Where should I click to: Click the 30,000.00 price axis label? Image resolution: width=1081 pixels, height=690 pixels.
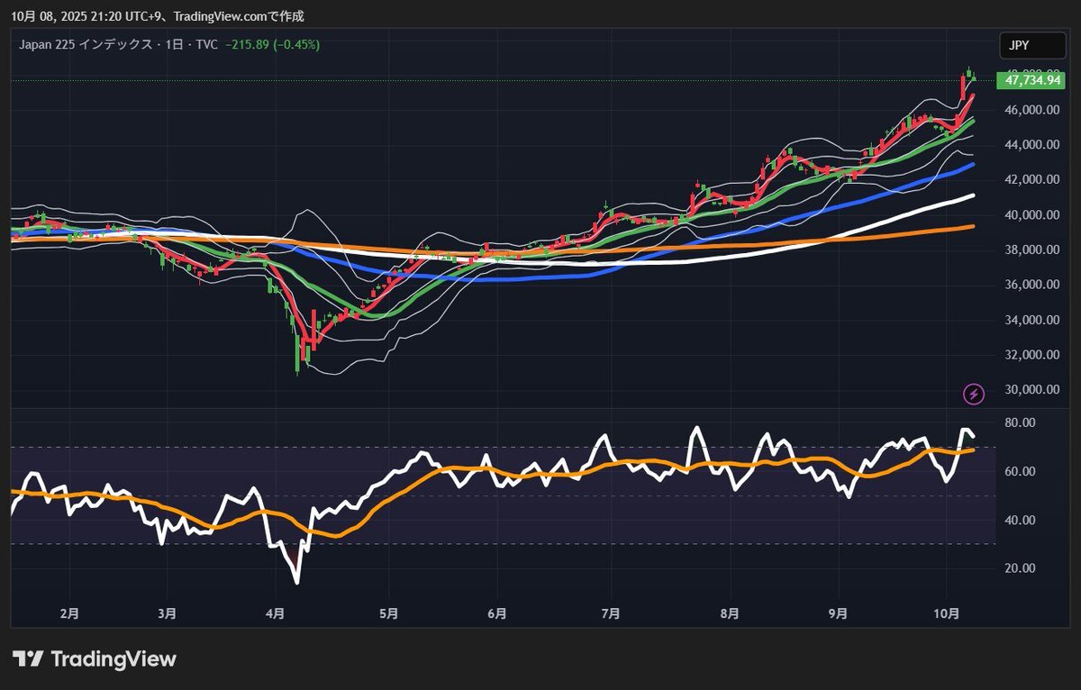point(1032,390)
